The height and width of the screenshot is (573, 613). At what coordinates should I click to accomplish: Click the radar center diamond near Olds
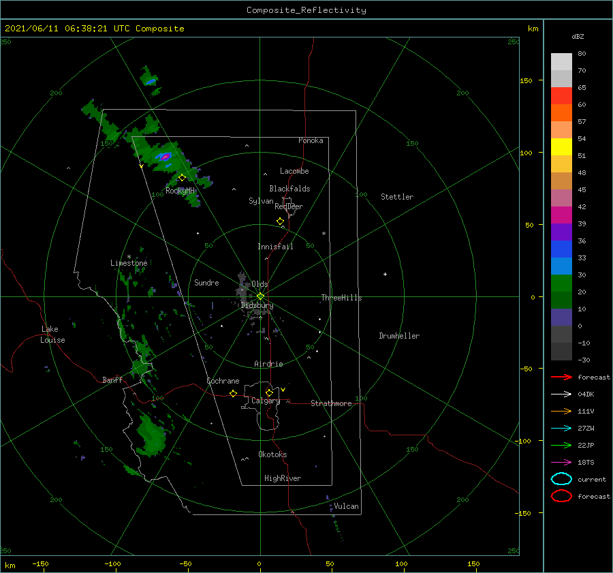[260, 296]
